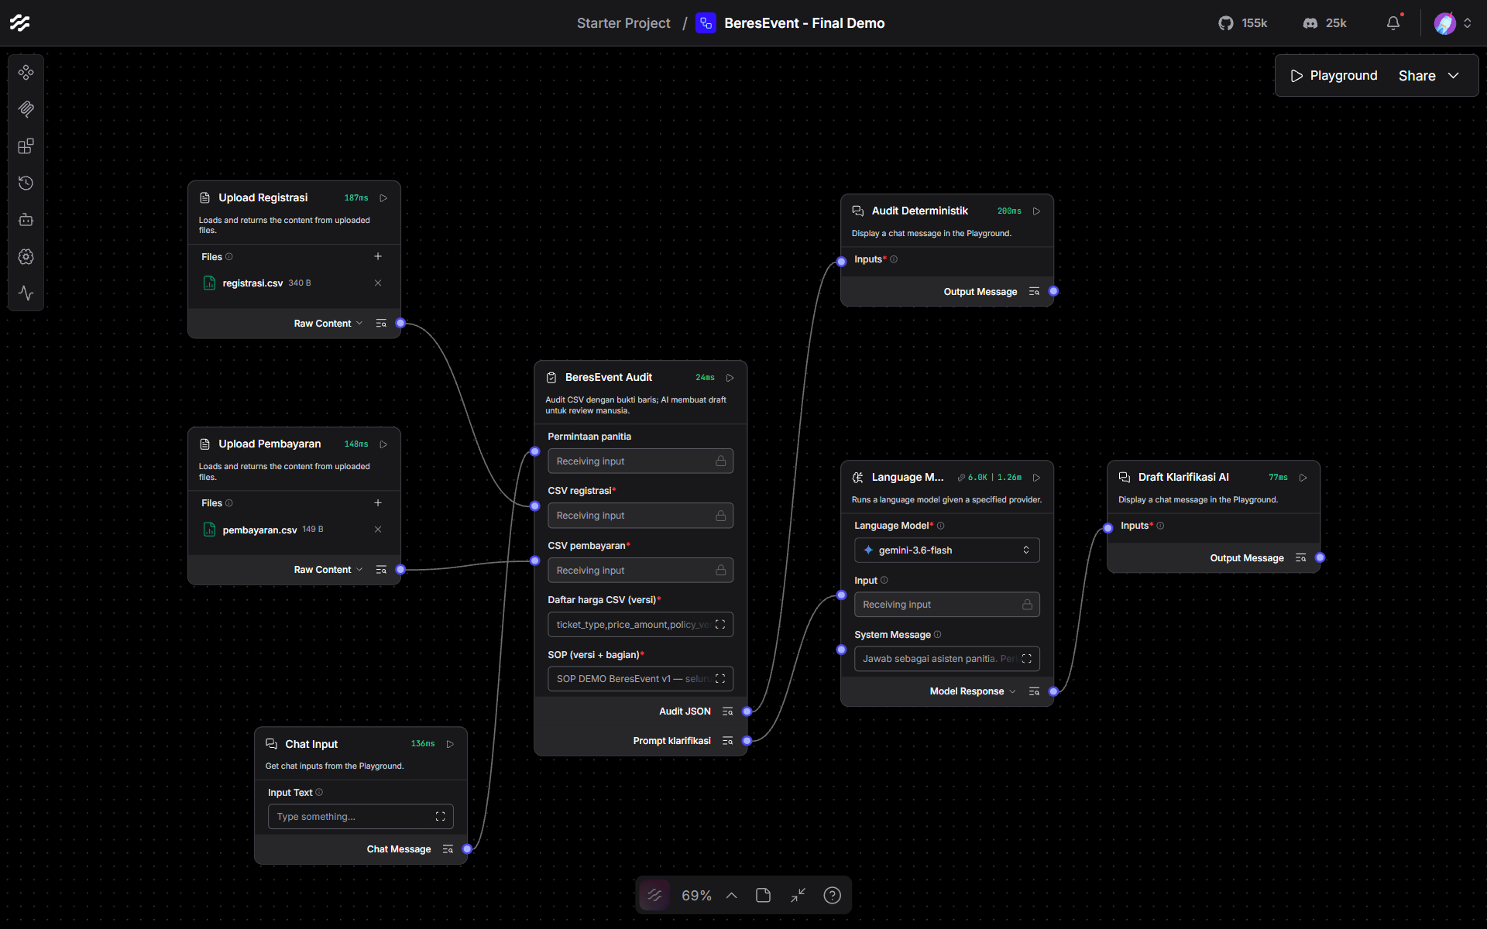
Task: Inspect Prompt klarifikasi output icon
Action: [x=727, y=741]
